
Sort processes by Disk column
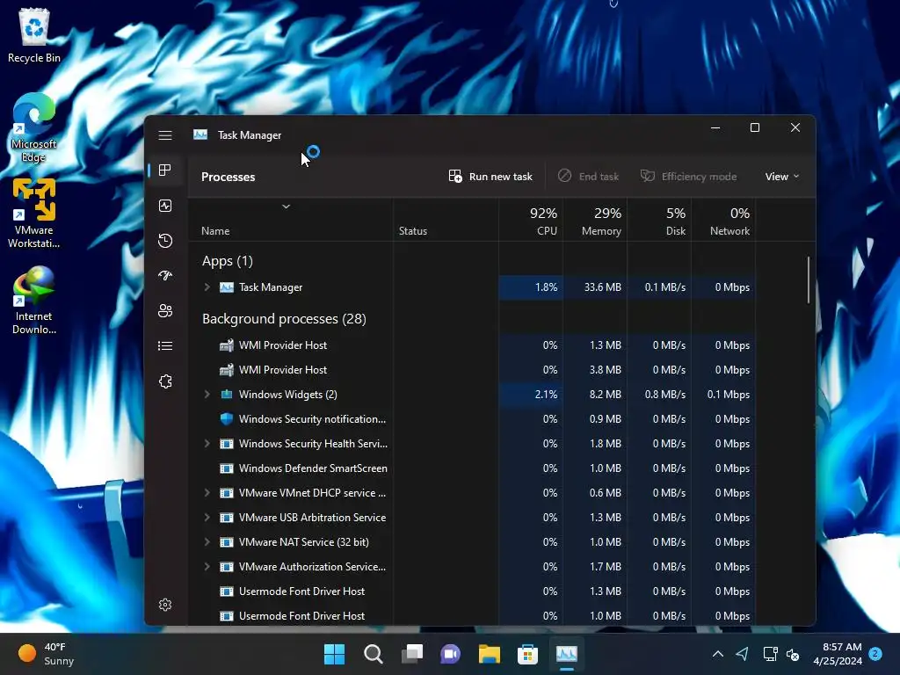coord(659,221)
